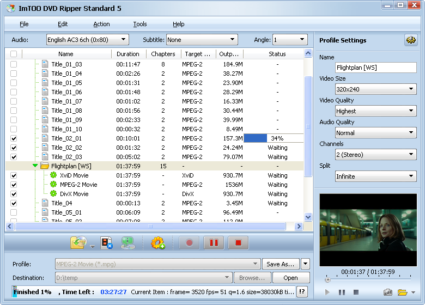Click the disc info icon in toolbar

(127, 243)
